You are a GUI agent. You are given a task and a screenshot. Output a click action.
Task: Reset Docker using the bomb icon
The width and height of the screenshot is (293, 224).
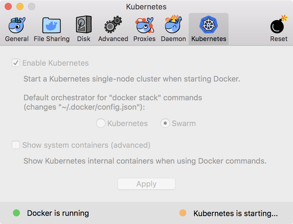coord(278,28)
